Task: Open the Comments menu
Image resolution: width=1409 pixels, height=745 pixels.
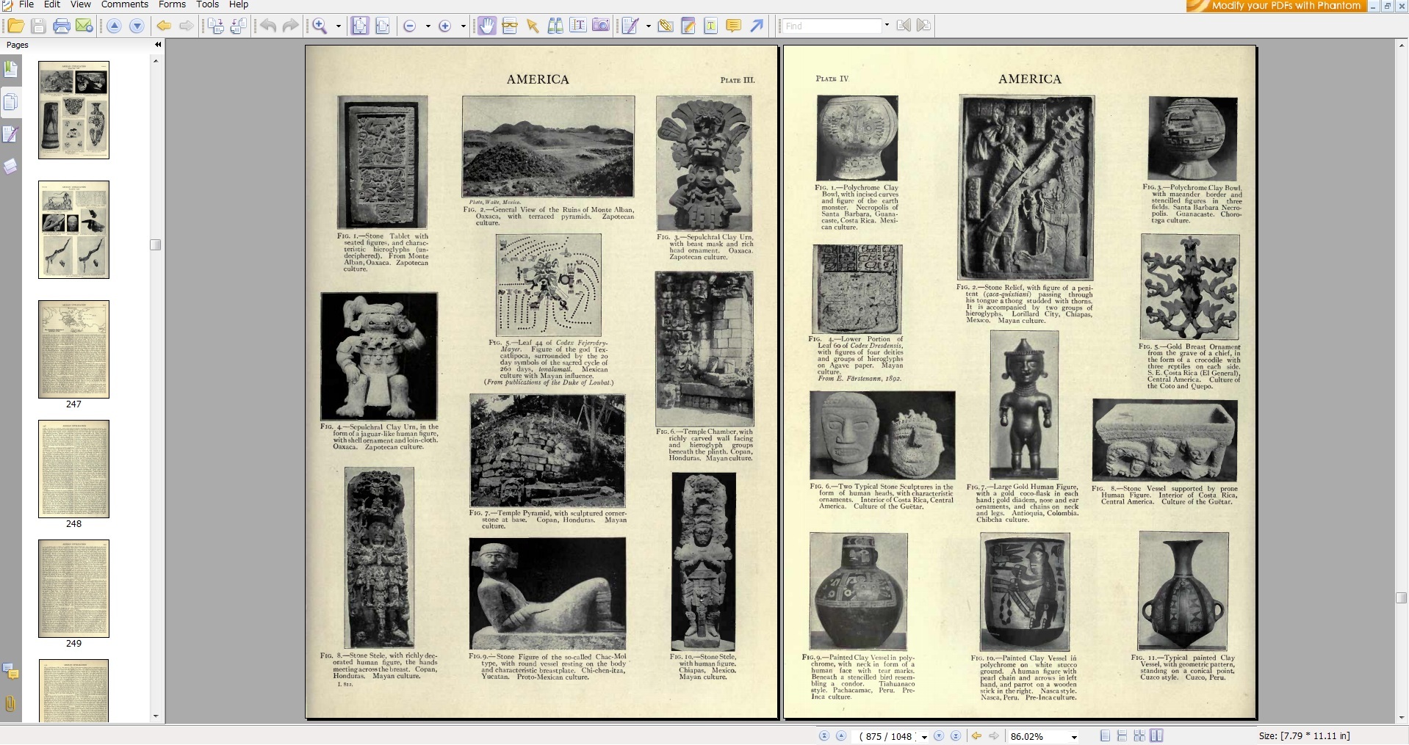Action: click(x=125, y=4)
